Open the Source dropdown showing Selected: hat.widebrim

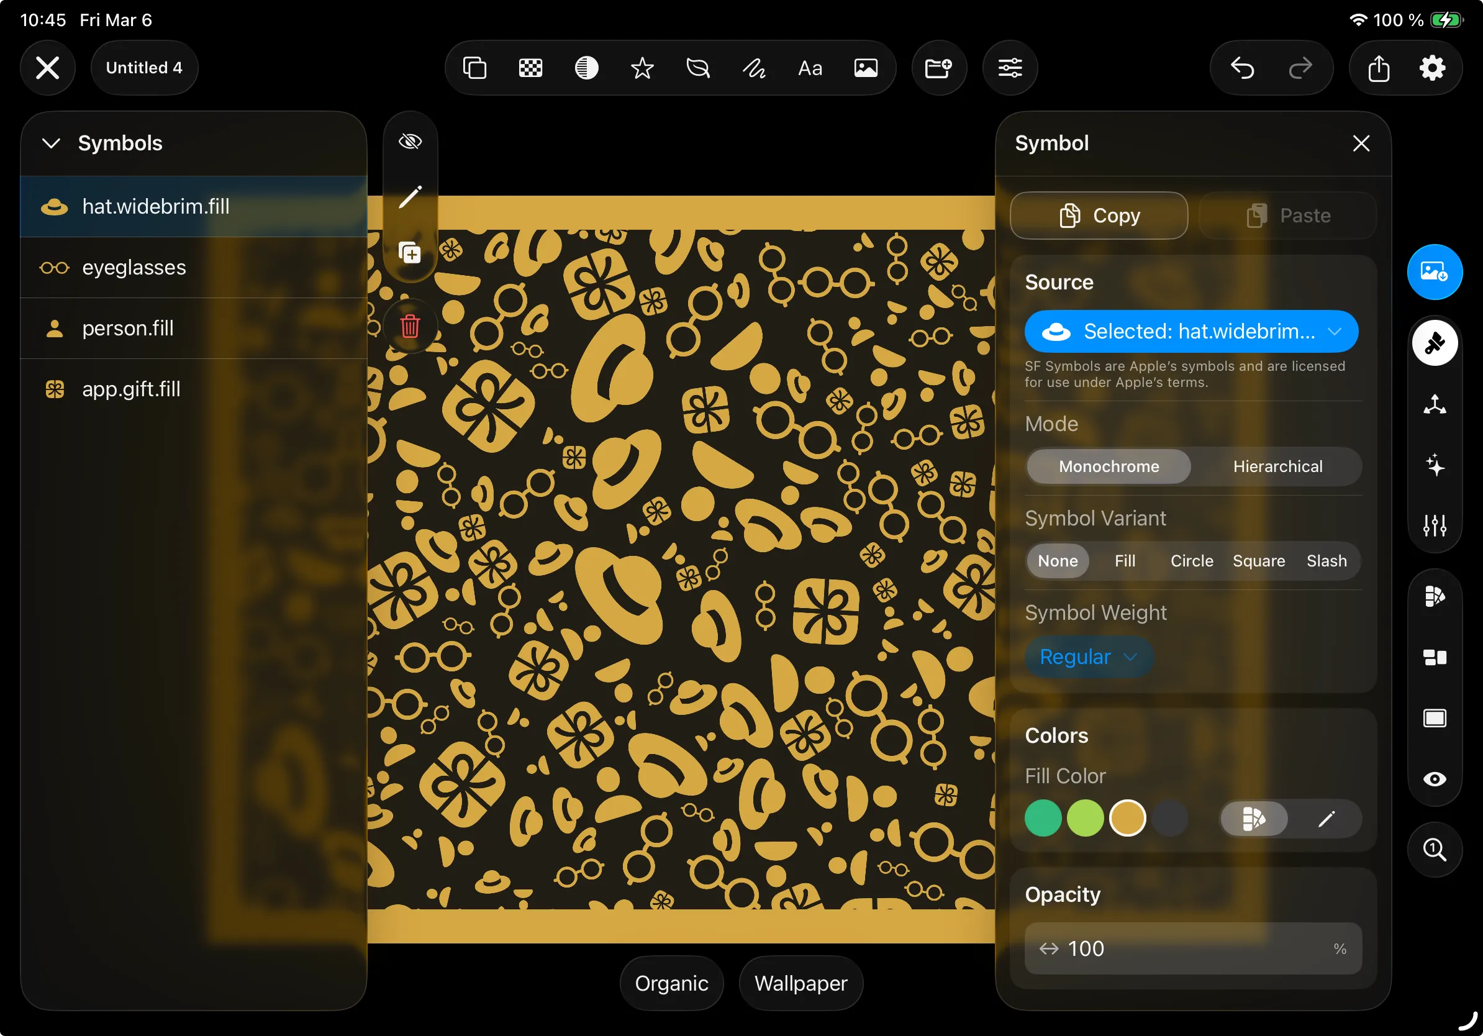point(1192,331)
